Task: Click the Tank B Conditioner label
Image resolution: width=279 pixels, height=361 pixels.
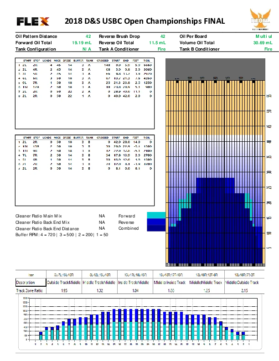Action: tap(200, 49)
